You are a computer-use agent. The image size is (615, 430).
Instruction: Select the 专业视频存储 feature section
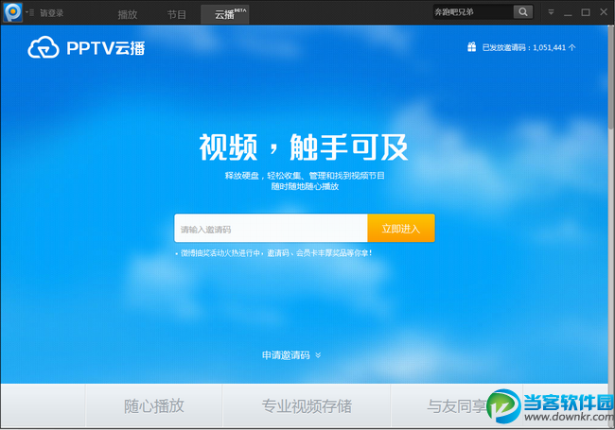click(x=307, y=405)
